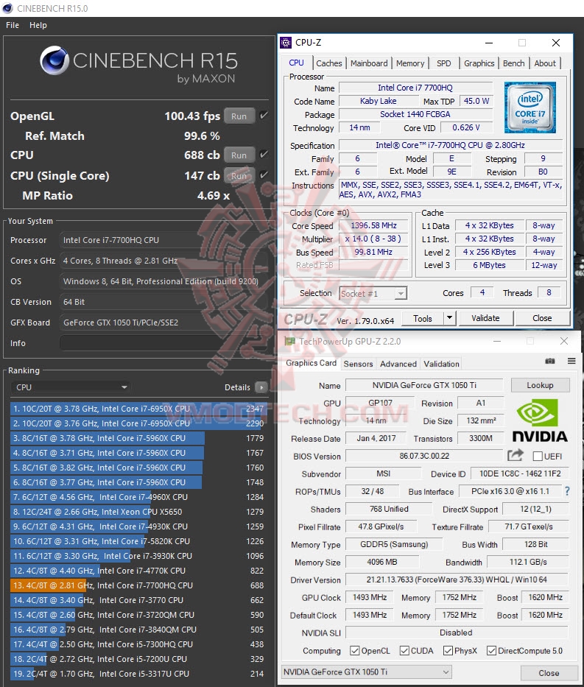Select the Graphics Card tab in GPU-Z

pyautogui.click(x=311, y=363)
